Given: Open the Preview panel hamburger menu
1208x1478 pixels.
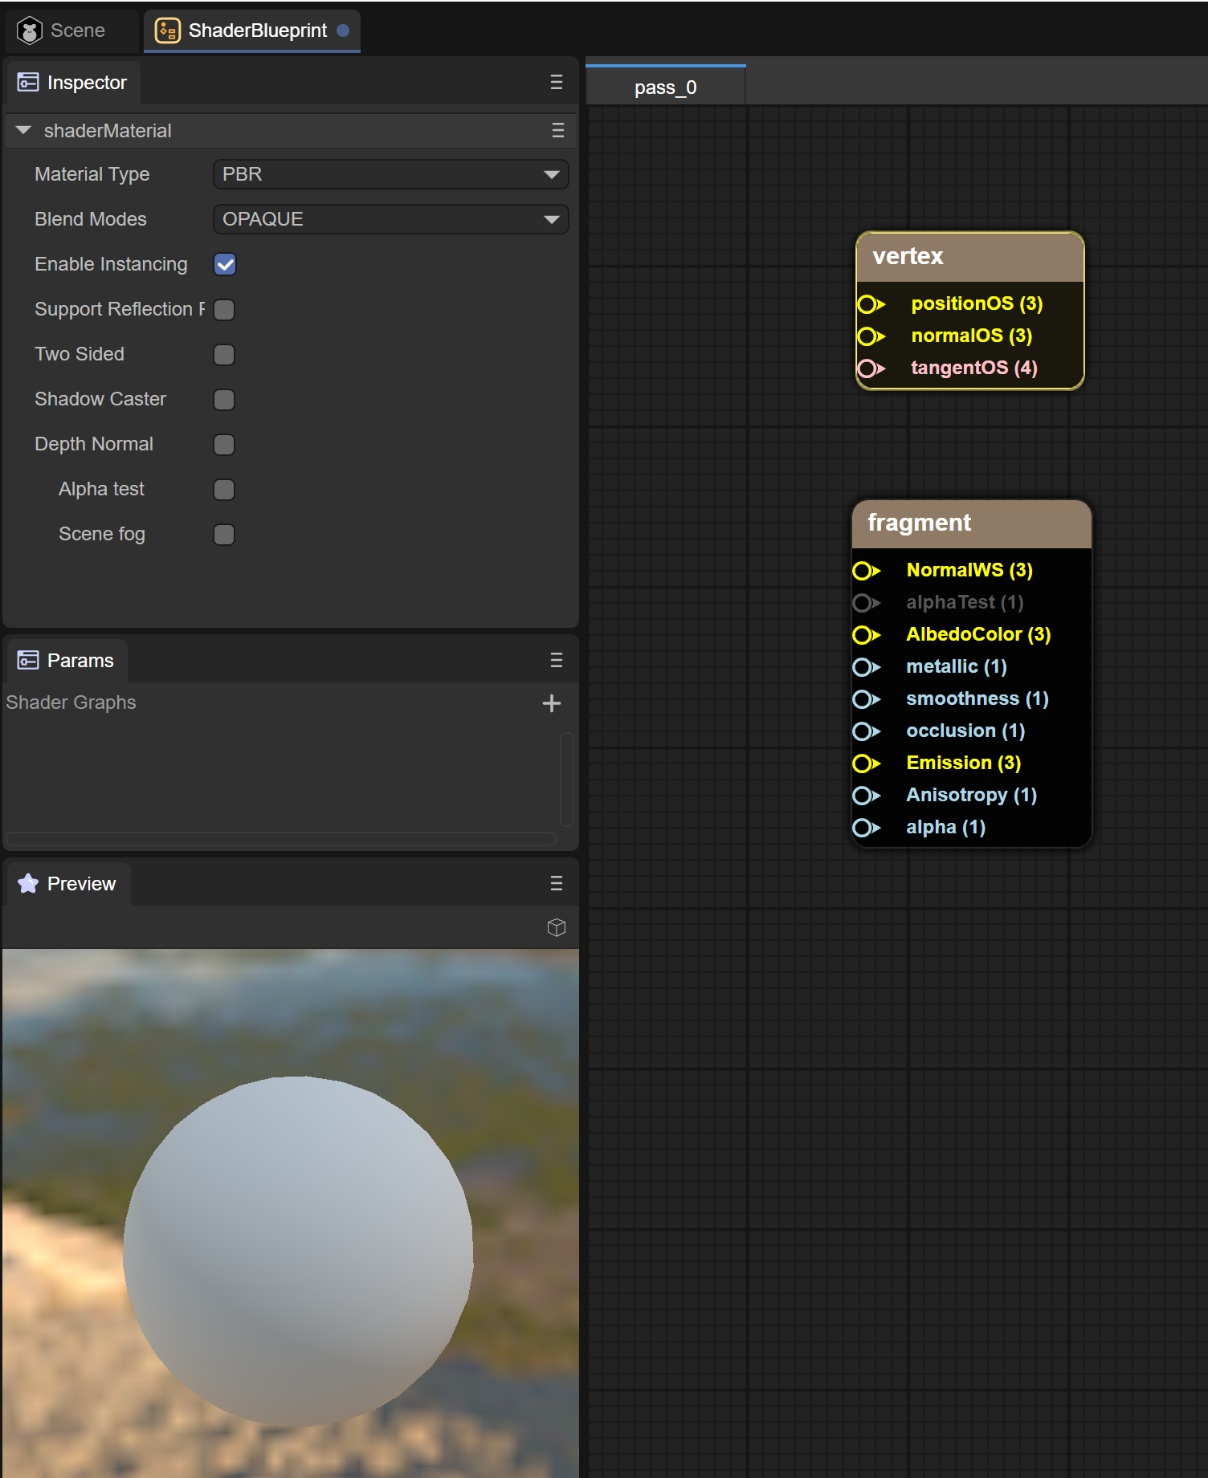Looking at the screenshot, I should (x=556, y=883).
